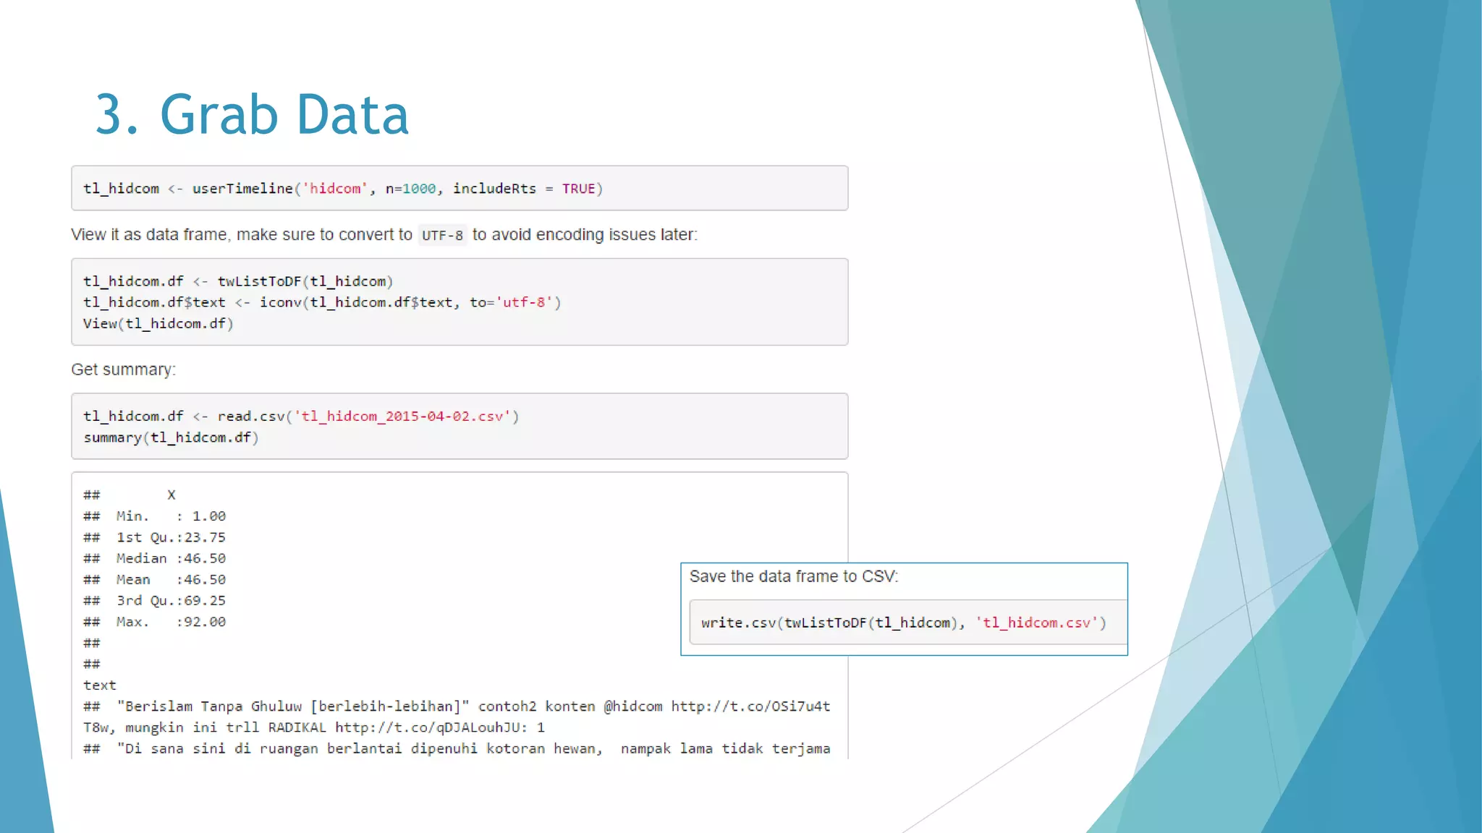Click the inline UTF-8 code label
This screenshot has height=833, width=1482.
tap(442, 236)
